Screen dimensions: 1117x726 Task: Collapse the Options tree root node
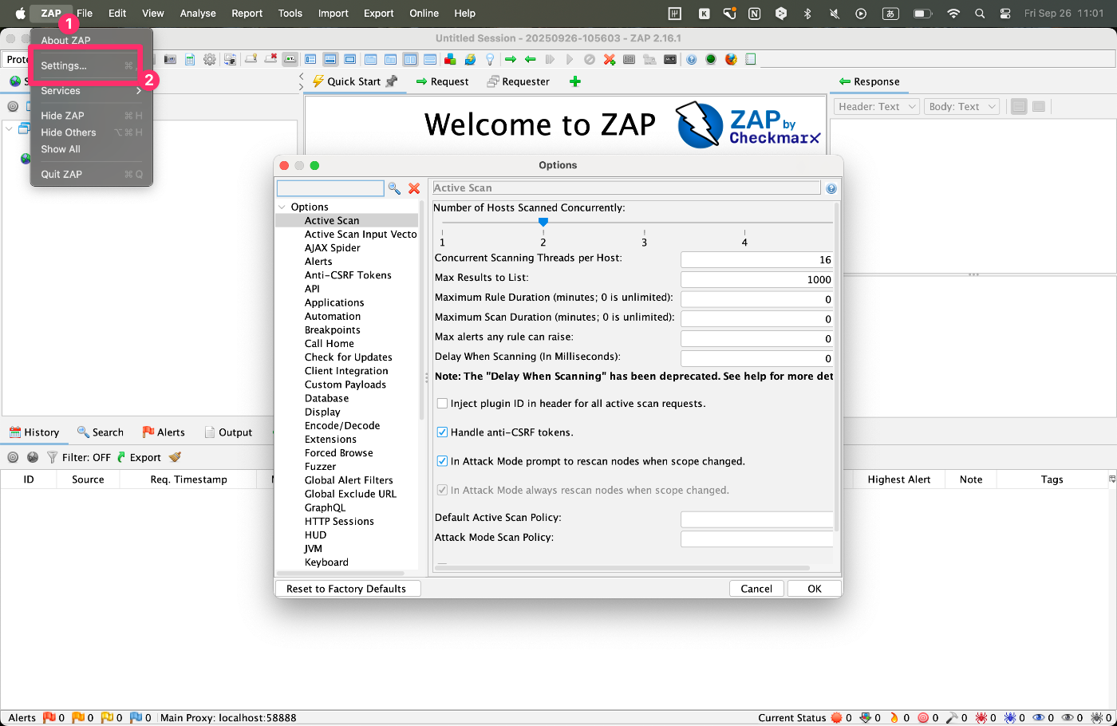(x=282, y=207)
